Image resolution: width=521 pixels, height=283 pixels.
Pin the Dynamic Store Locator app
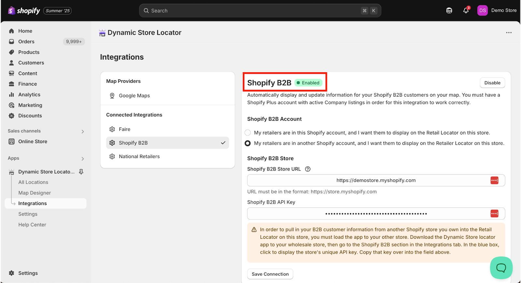pyautogui.click(x=81, y=172)
